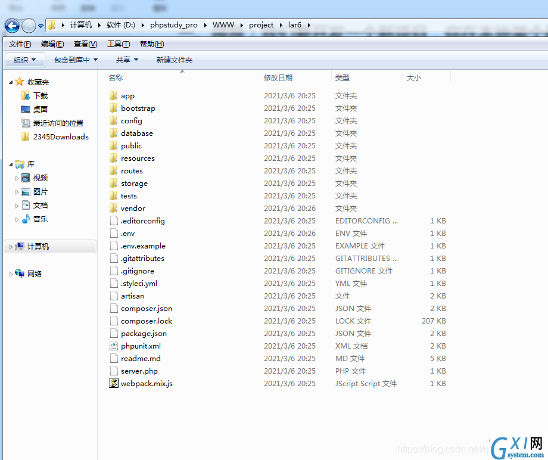The width and height of the screenshot is (548, 460).
Task: Click the folder icon in address bar
Action: [52, 25]
